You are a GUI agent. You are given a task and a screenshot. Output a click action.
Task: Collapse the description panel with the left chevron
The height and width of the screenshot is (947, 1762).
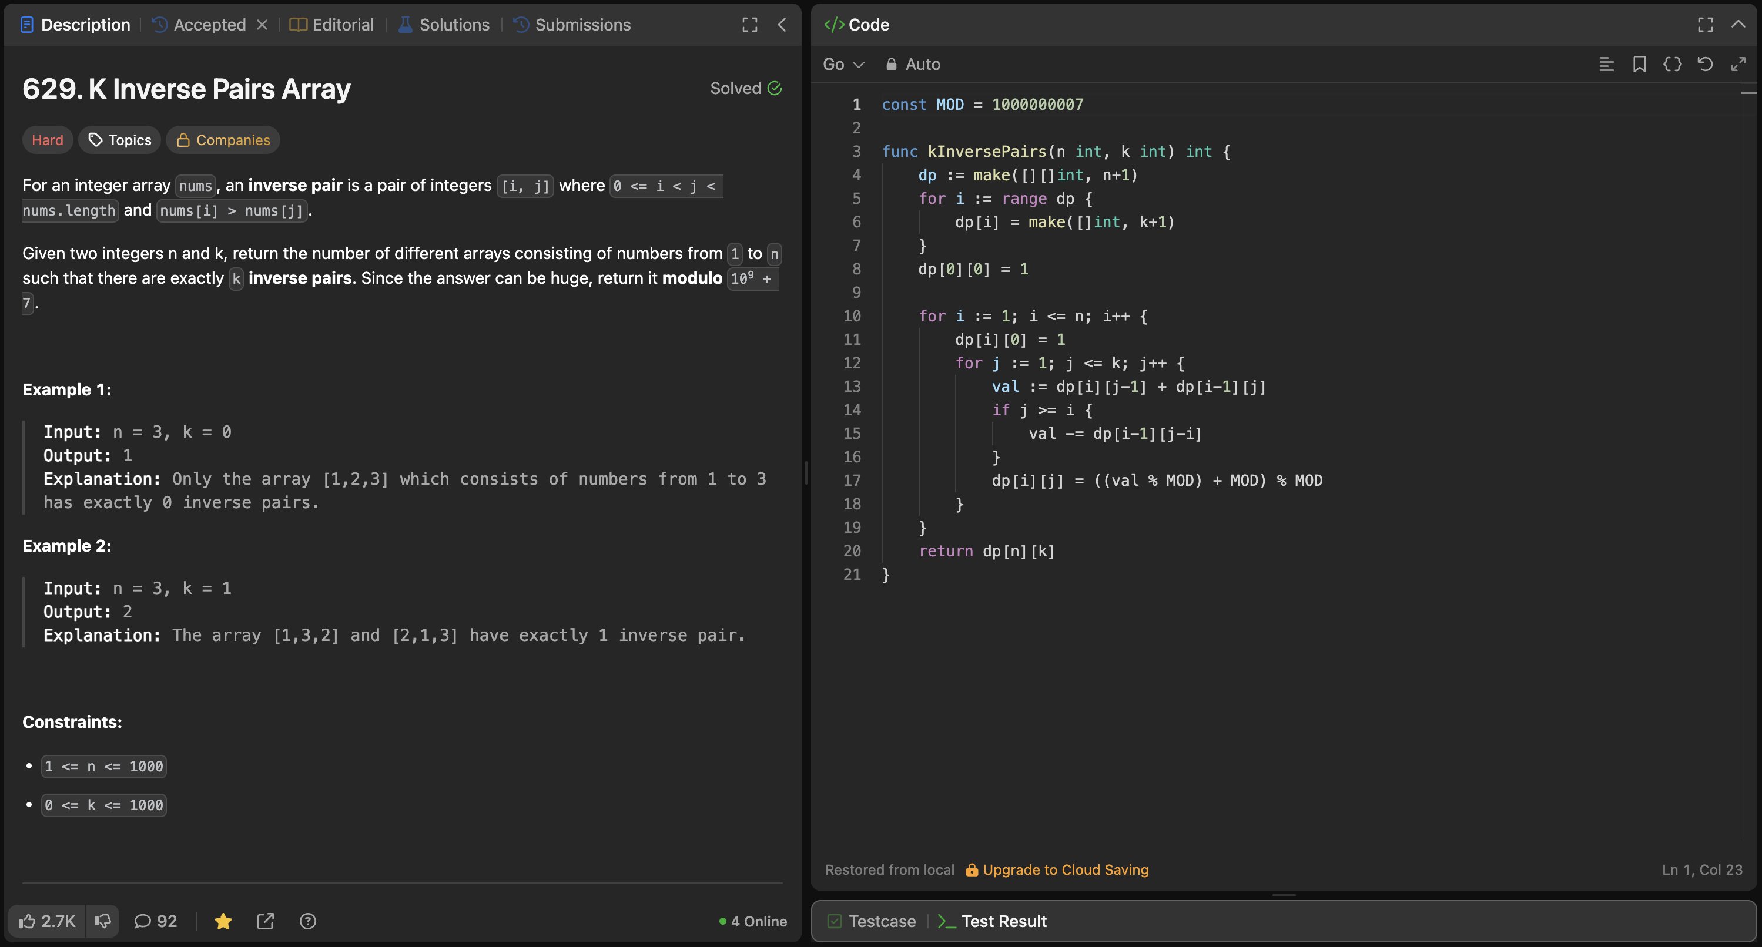[782, 25]
